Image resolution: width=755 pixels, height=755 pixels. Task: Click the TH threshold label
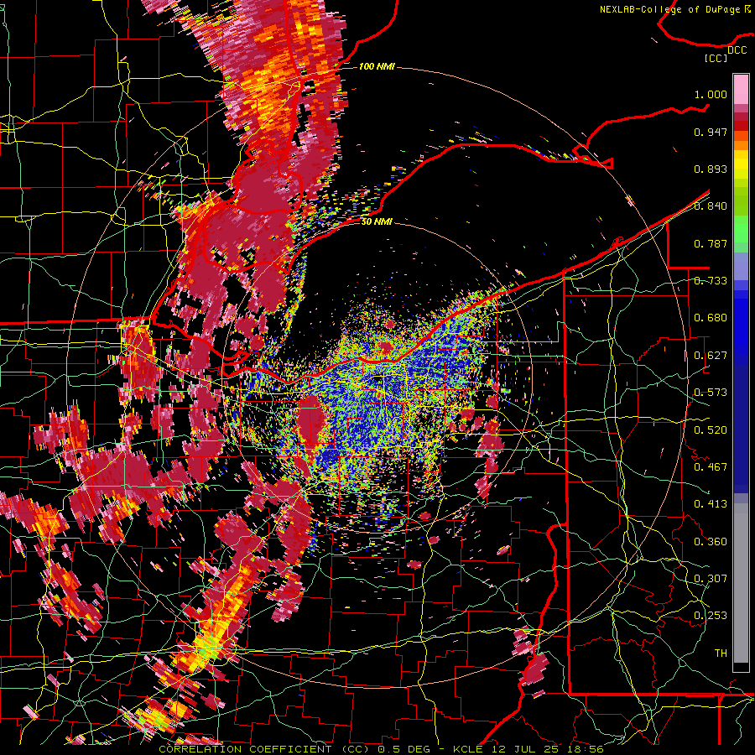click(x=721, y=653)
